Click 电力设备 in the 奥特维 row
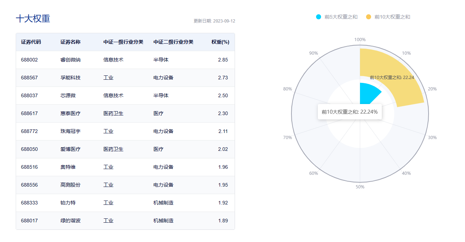The width and height of the screenshot is (465, 242). point(163,167)
